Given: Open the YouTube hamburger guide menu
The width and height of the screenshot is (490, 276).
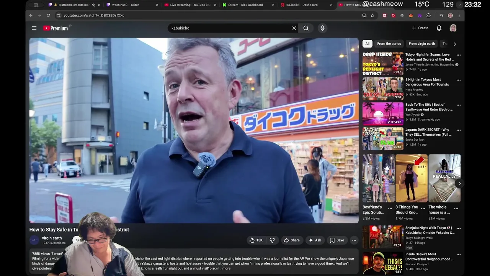Looking at the screenshot, I should 34,28.
